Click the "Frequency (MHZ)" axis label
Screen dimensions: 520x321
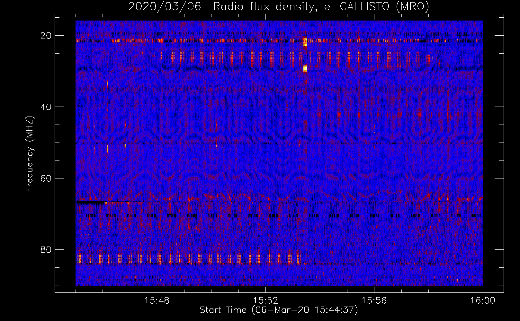pos(30,154)
